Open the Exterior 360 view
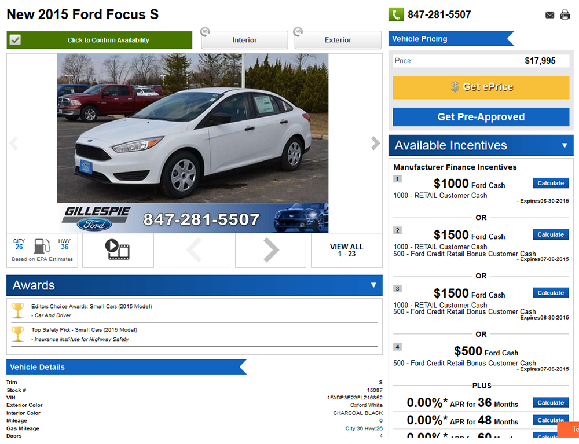The width and height of the screenshot is (579, 444). tap(338, 40)
